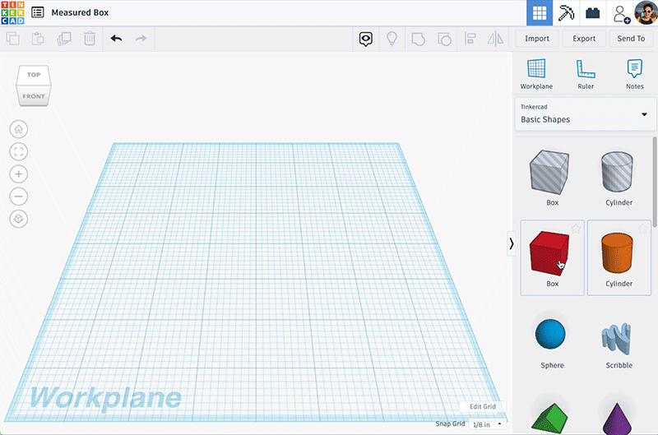The image size is (658, 435).
Task: Click the Home view icon
Action: coord(18,129)
